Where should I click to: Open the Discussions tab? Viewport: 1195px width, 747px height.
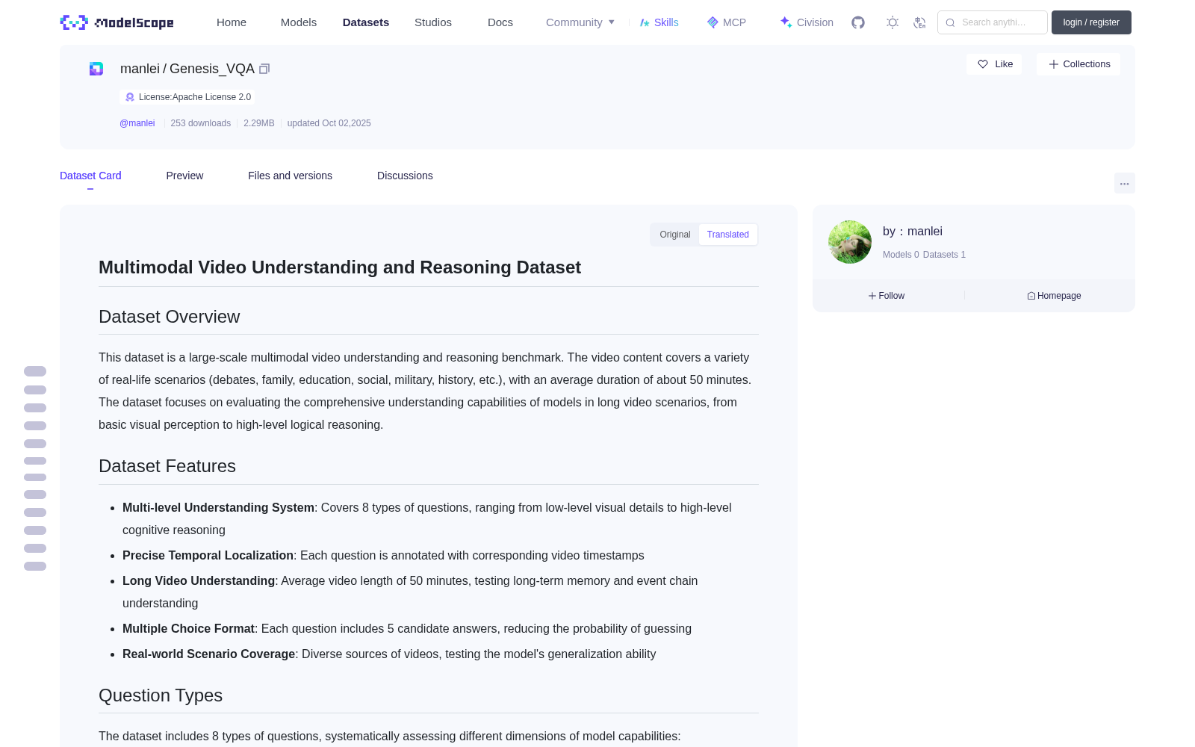coord(405,176)
